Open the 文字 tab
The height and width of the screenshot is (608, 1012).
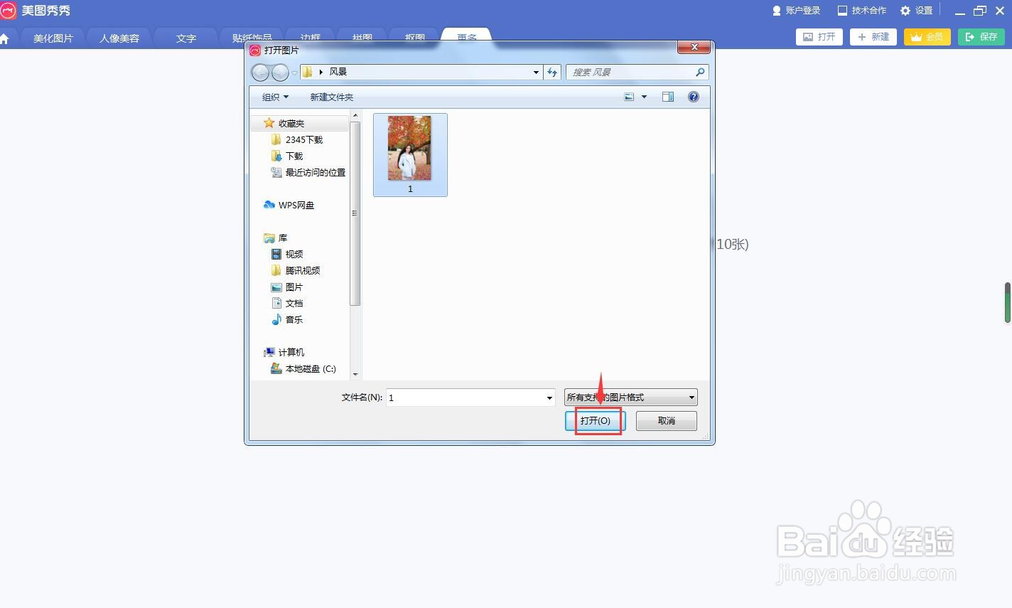(x=186, y=38)
